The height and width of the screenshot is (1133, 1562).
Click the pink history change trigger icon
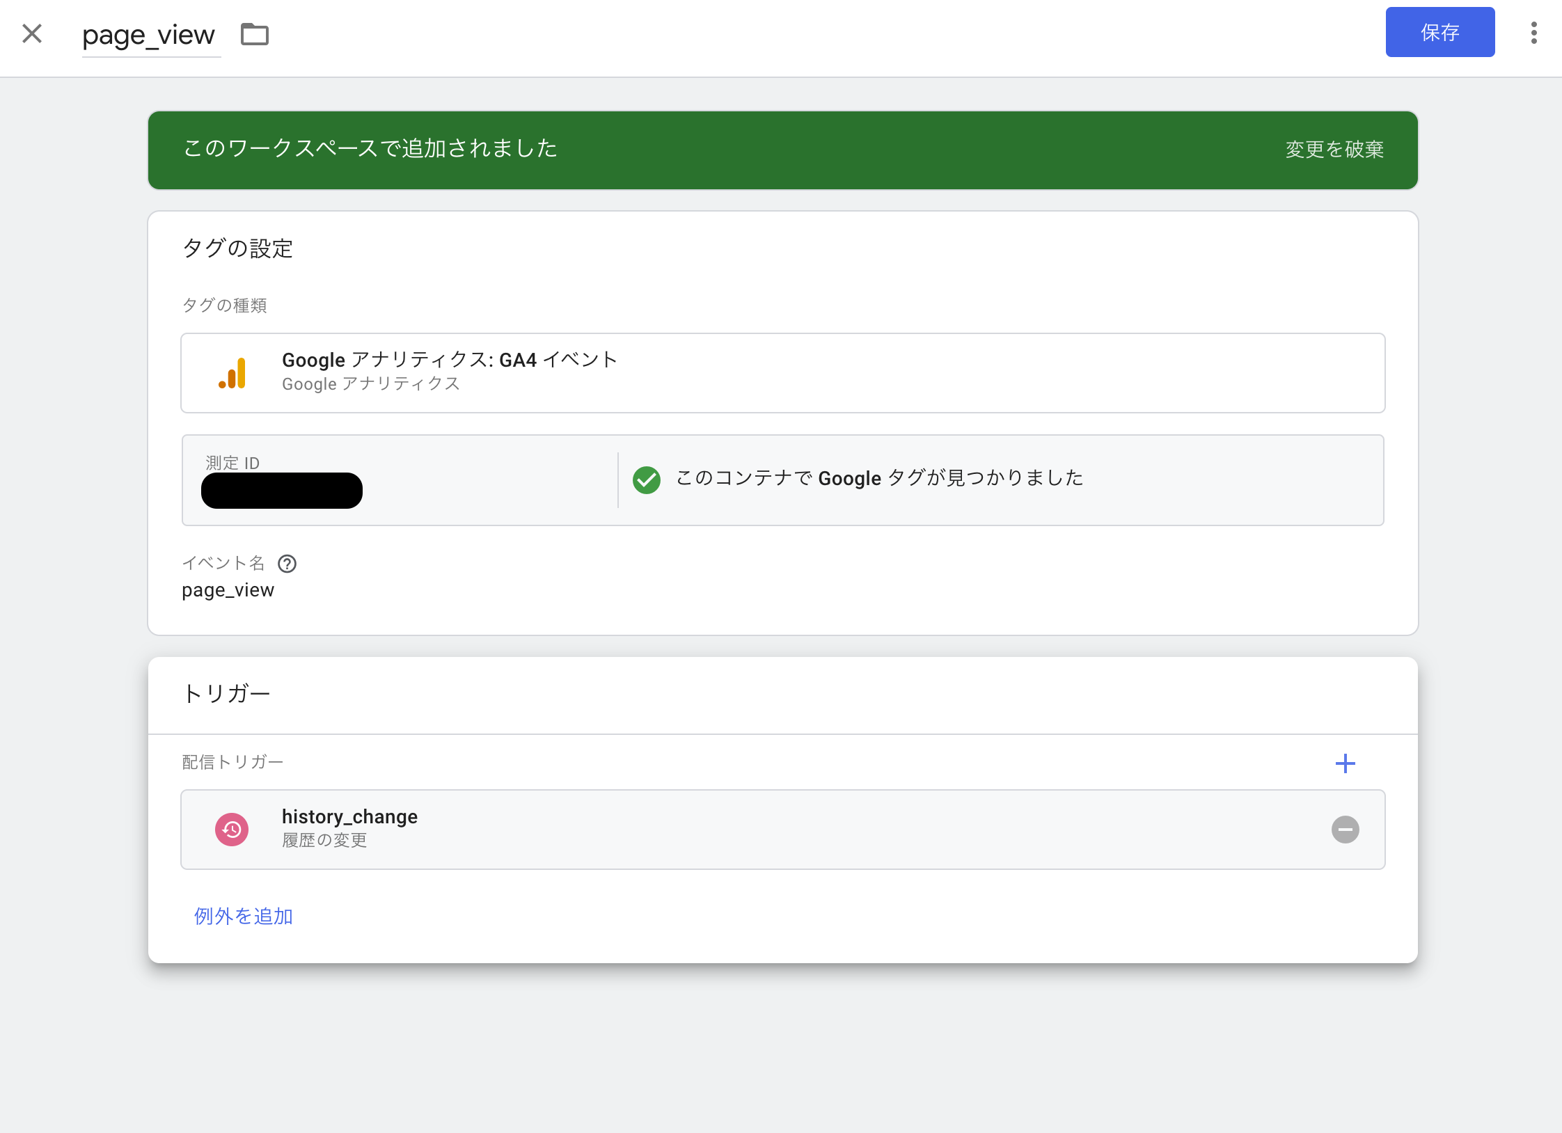[x=232, y=829]
